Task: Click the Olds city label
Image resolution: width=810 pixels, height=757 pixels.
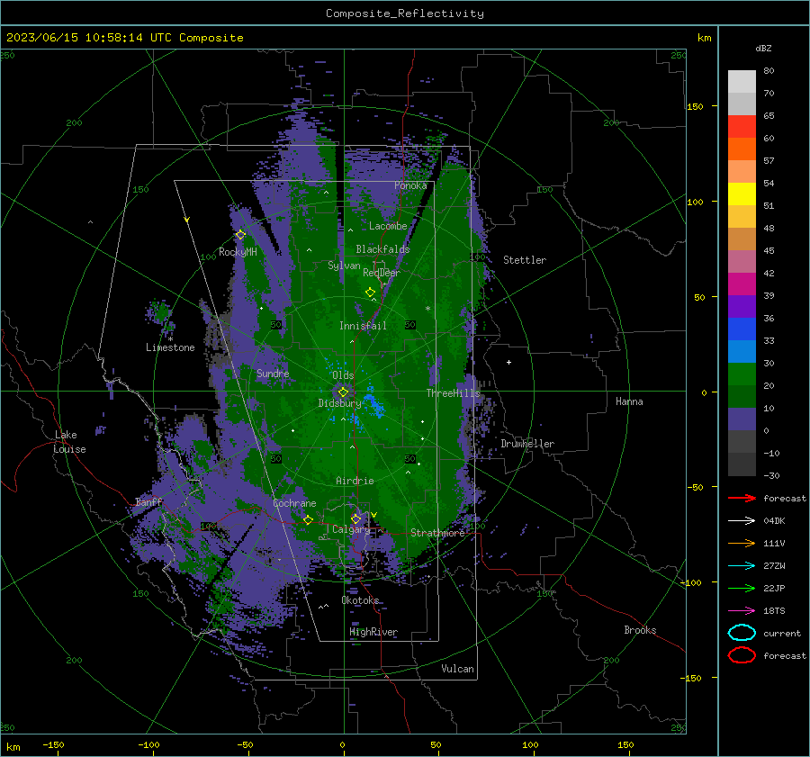Action: click(x=343, y=375)
